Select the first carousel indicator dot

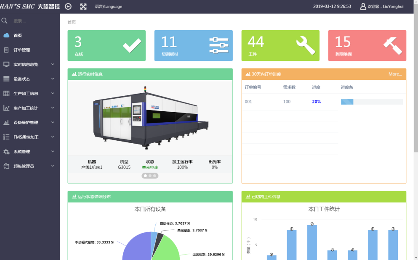[145, 176]
